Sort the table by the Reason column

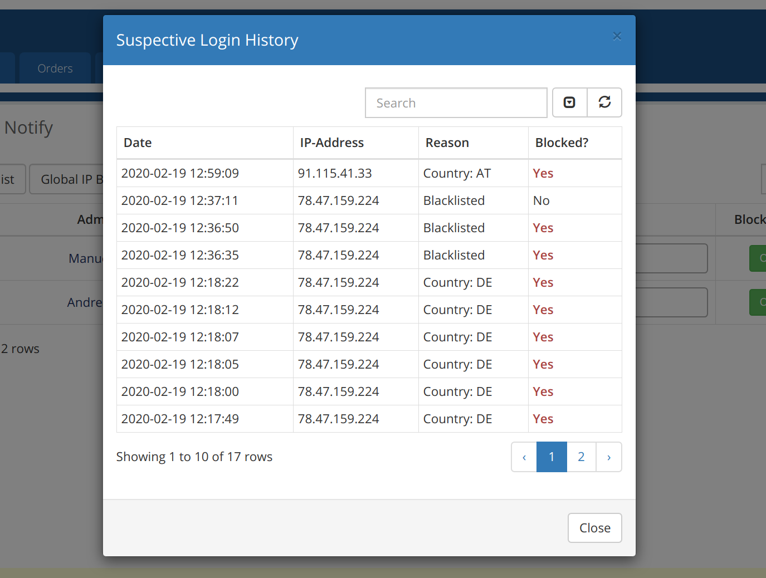[447, 143]
